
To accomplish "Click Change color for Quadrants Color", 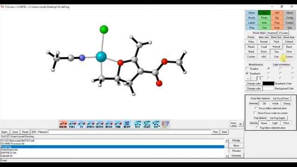I will pyautogui.click(x=253, y=83).
